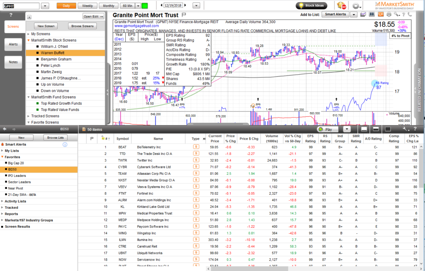Click the phone support icon

(x=409, y=15)
